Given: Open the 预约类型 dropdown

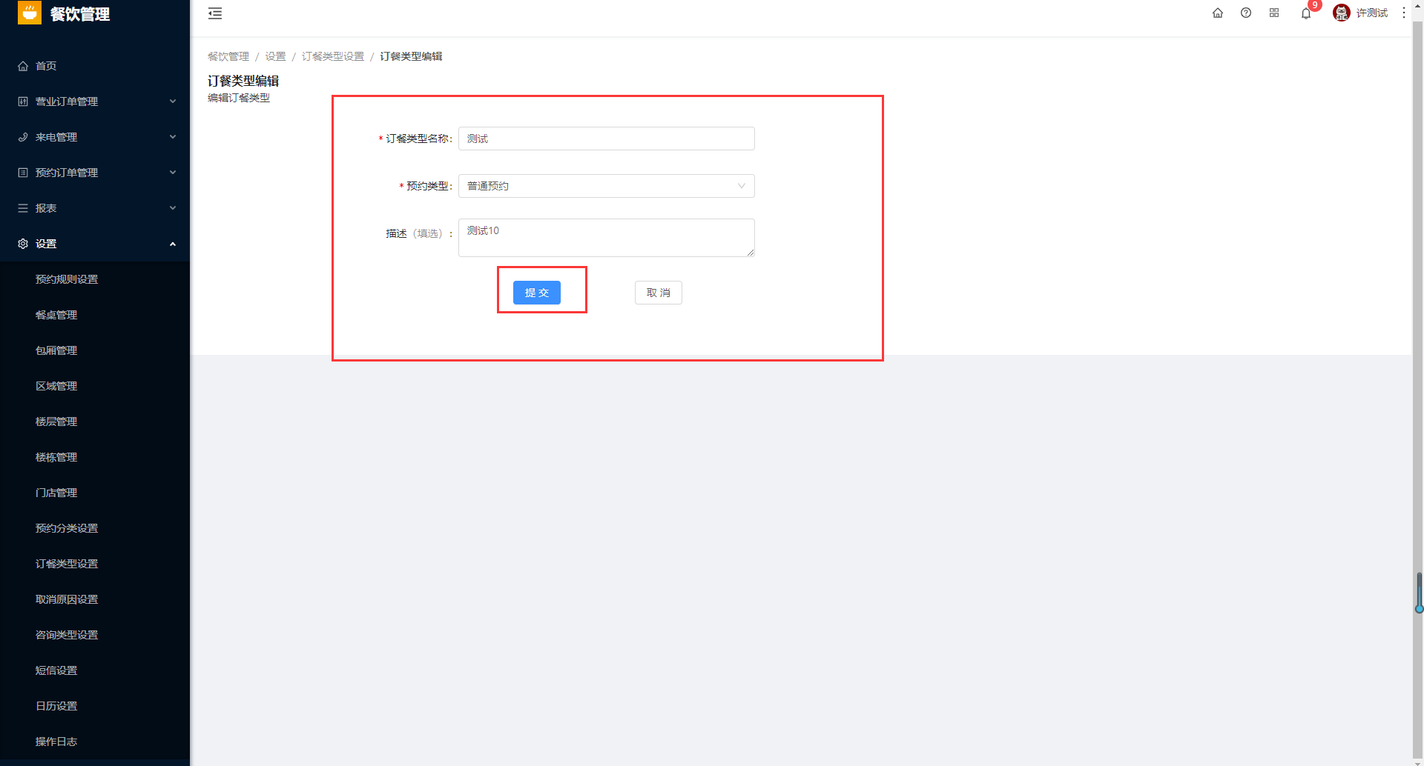Looking at the screenshot, I should (607, 186).
